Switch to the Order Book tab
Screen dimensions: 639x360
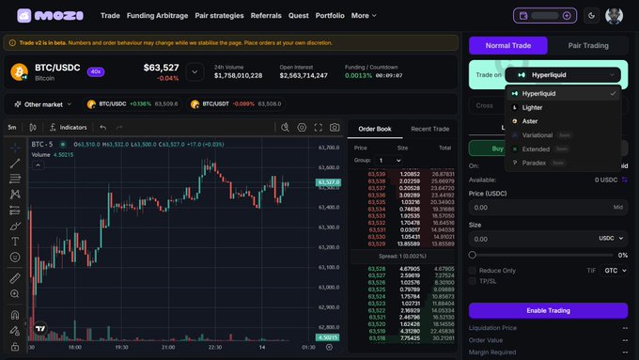375,129
